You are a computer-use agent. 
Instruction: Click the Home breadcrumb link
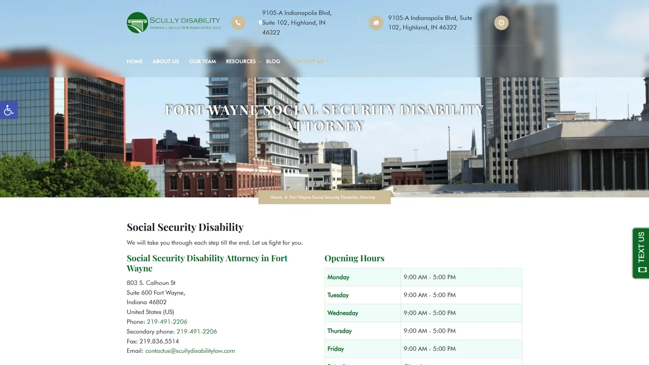[276, 197]
